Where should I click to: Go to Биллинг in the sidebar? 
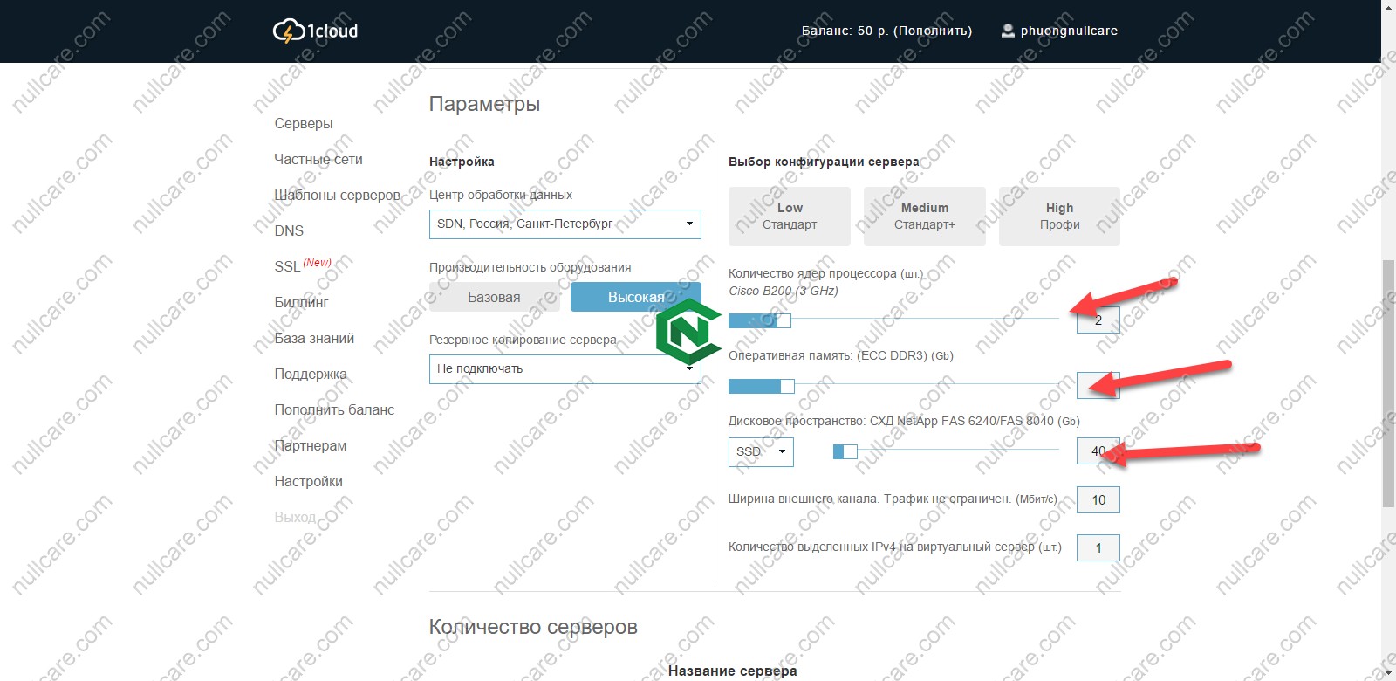click(x=302, y=303)
